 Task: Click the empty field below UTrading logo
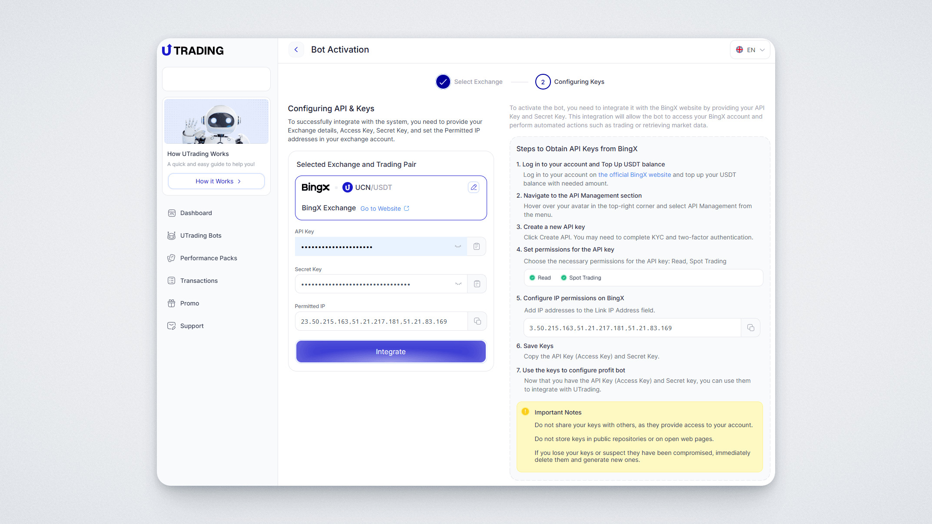coord(216,79)
